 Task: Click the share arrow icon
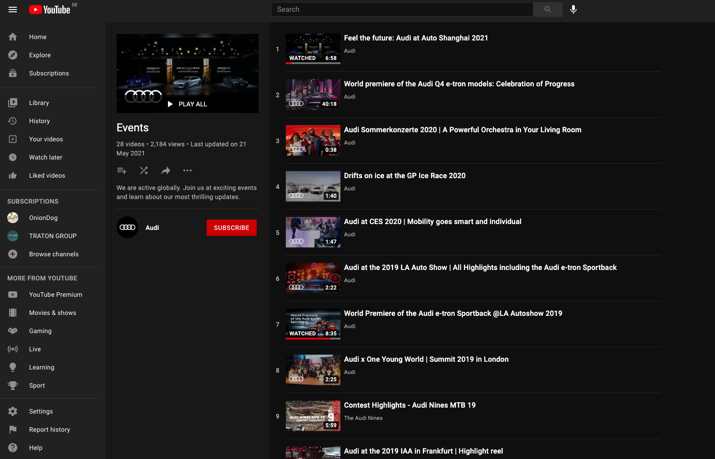[166, 170]
